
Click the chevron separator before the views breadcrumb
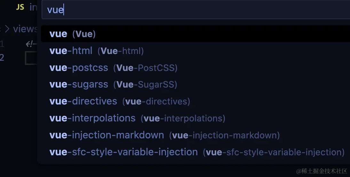click(x=7, y=29)
